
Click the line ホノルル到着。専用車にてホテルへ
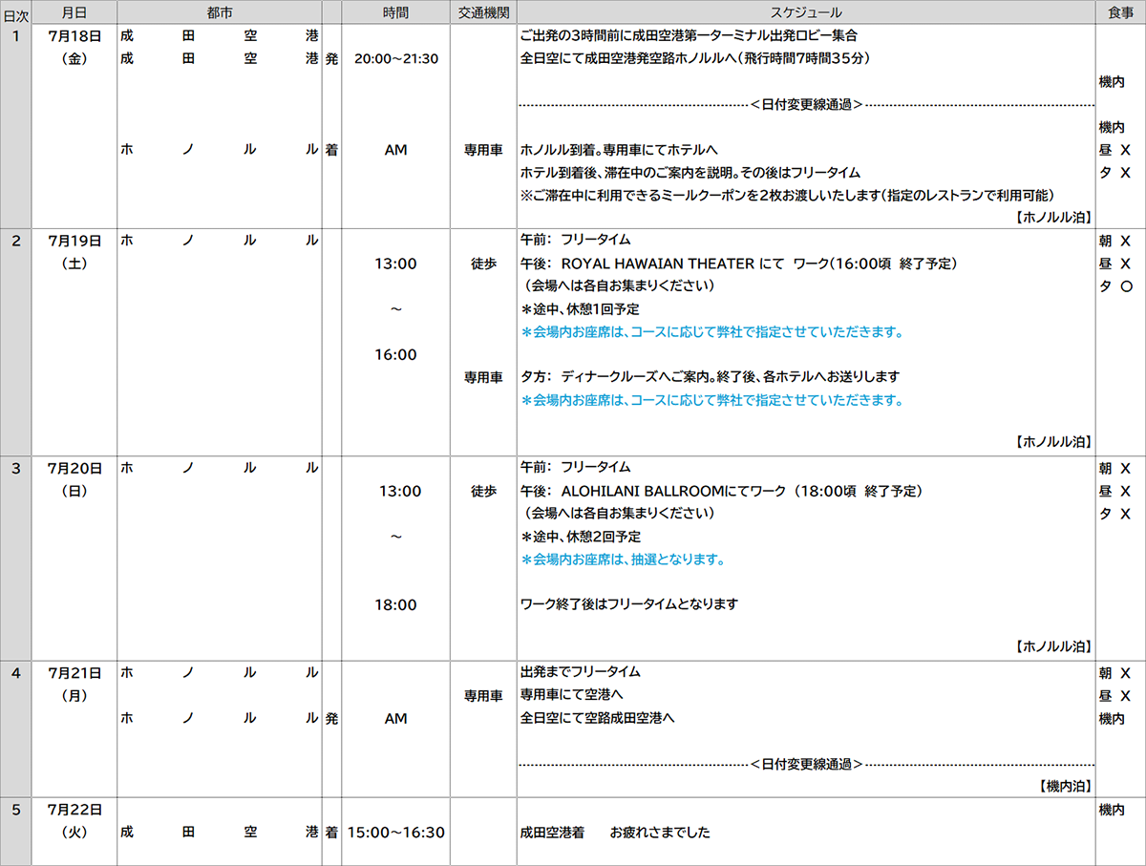619,150
